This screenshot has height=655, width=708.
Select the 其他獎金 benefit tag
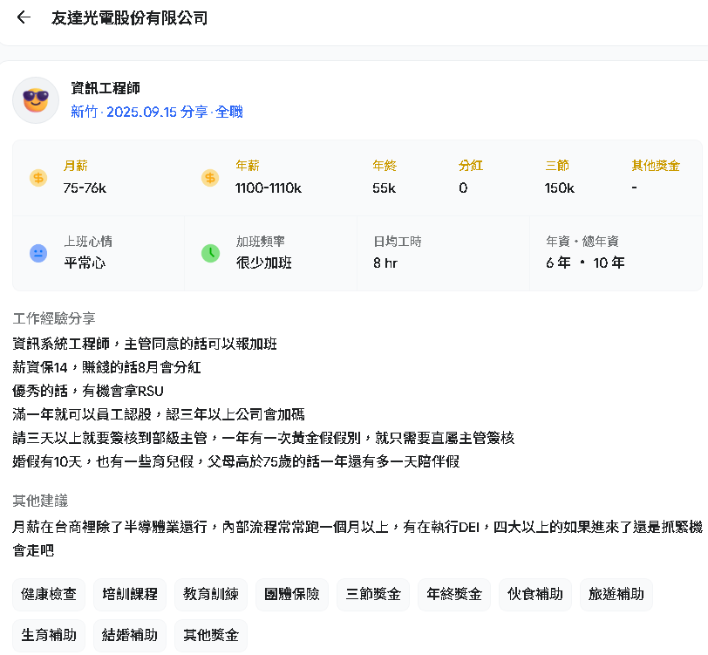pos(211,635)
